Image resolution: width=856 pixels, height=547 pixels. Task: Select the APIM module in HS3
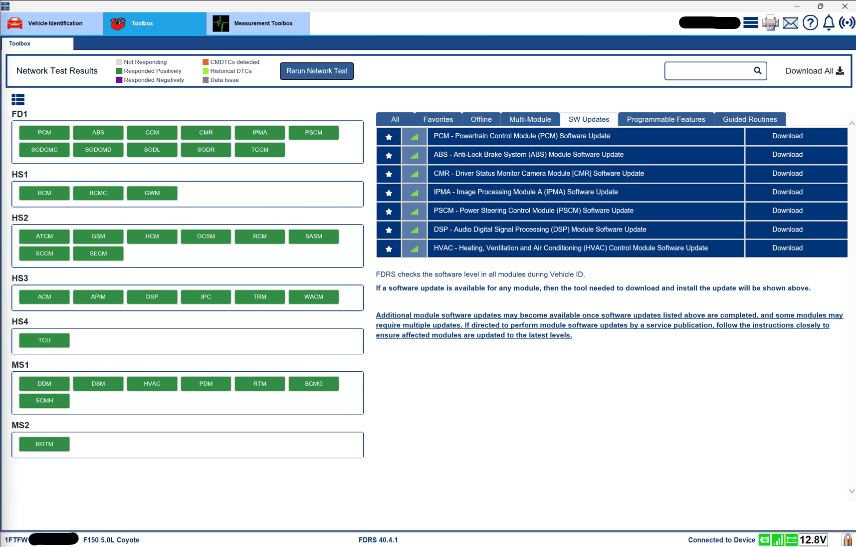pos(98,297)
